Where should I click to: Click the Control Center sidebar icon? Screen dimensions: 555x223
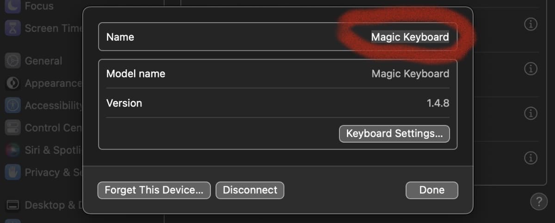(12, 127)
